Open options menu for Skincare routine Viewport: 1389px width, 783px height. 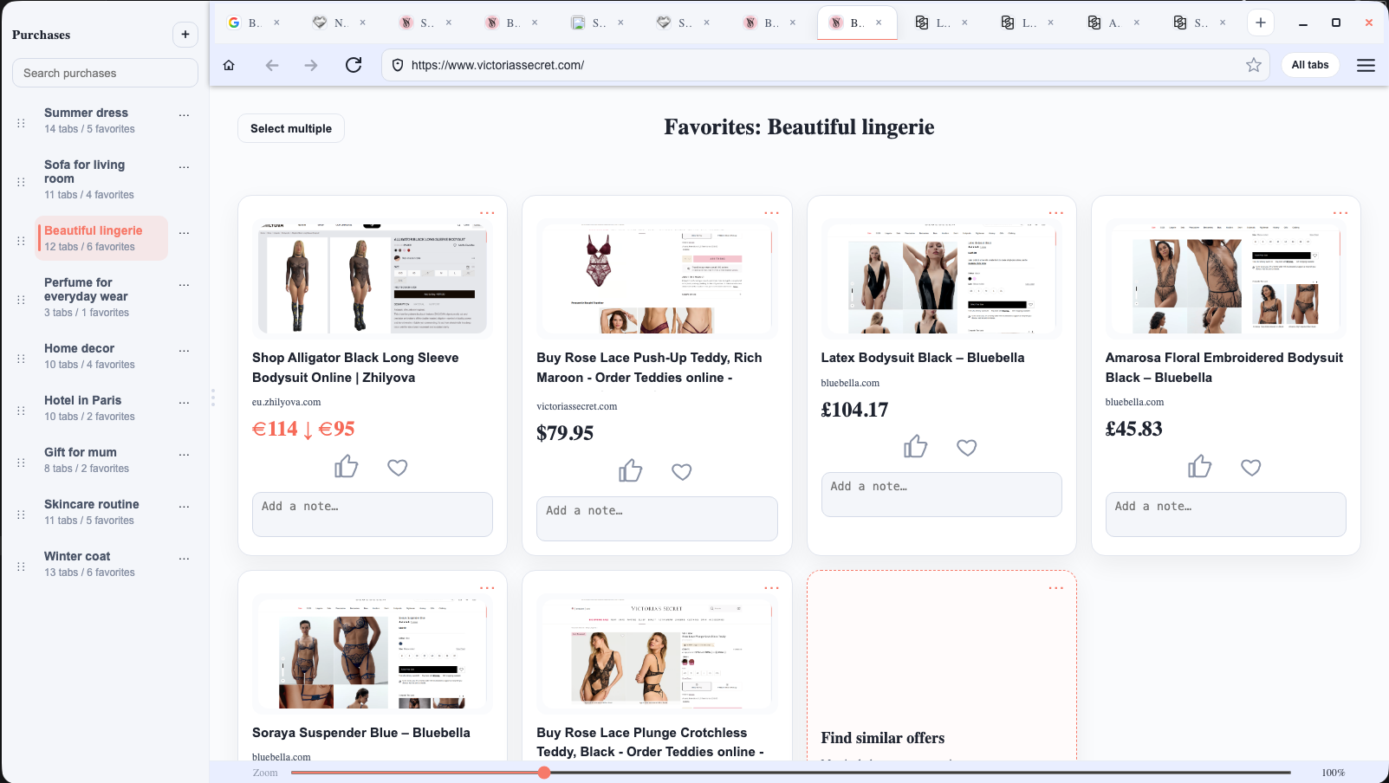tap(184, 506)
